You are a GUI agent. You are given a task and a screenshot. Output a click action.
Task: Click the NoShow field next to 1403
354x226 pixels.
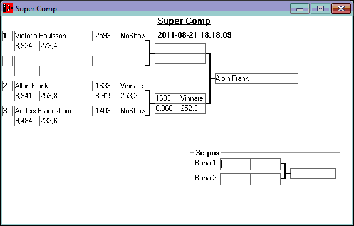tap(133, 111)
